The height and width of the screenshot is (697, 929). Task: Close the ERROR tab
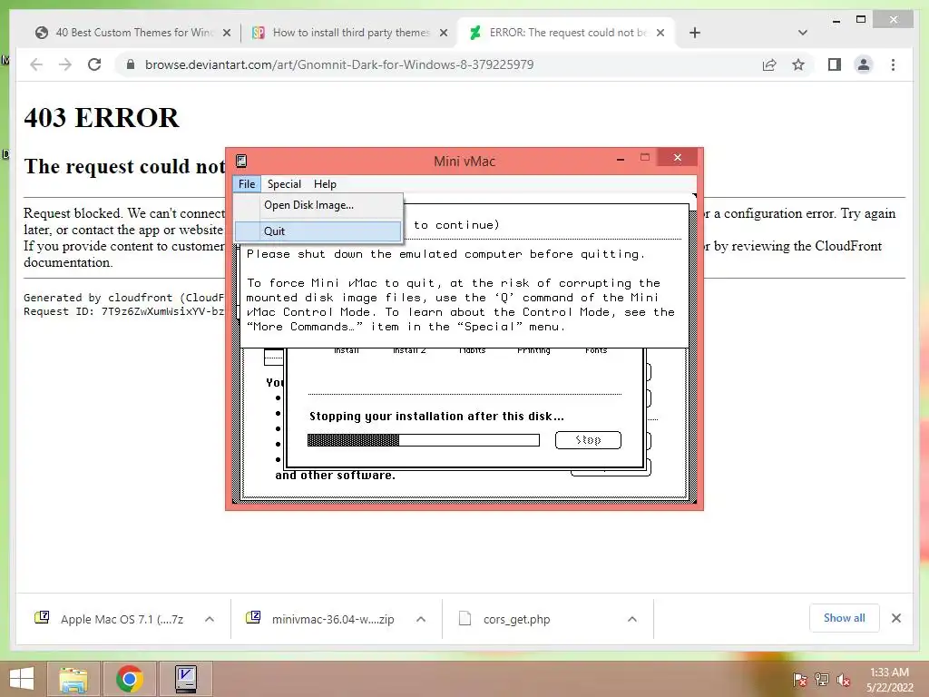click(x=660, y=34)
